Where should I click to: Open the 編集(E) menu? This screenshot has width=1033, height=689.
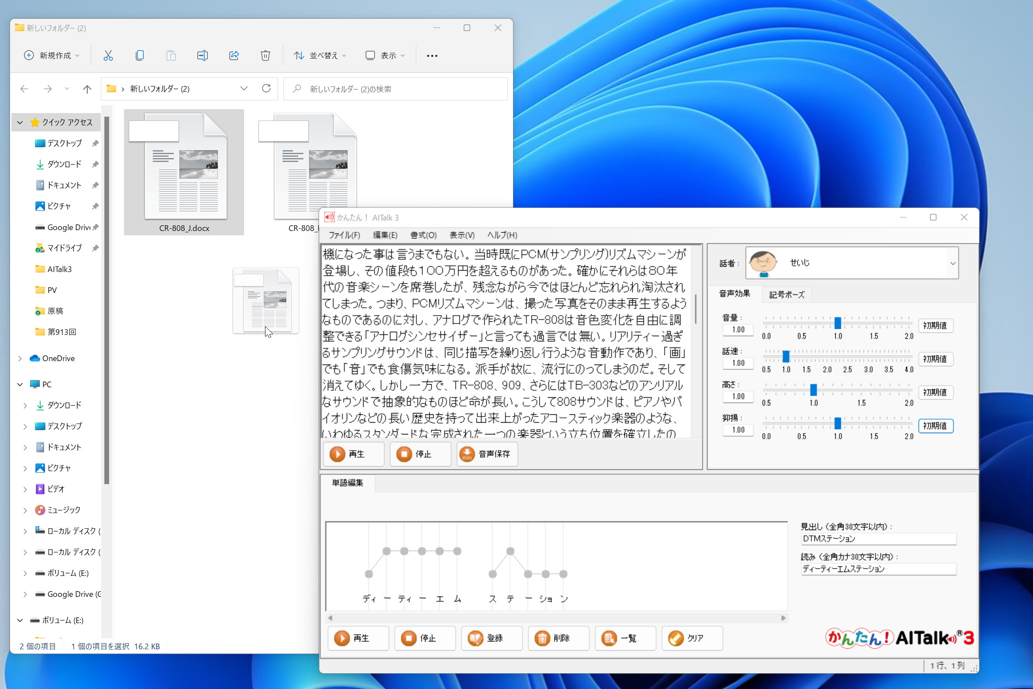tap(385, 235)
